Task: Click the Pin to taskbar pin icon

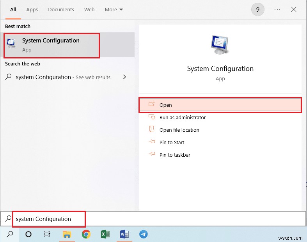Action: click(152, 154)
